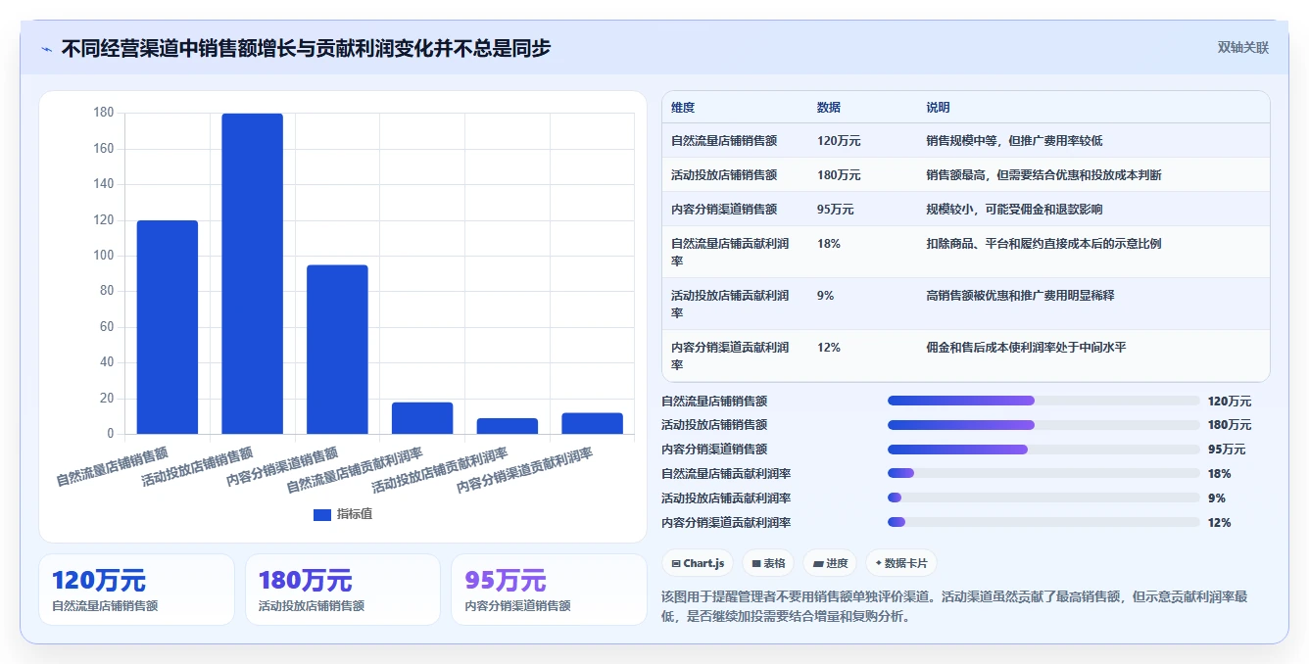Click the 自然流量店铺贡献利润率 chart bar

pos(422,418)
